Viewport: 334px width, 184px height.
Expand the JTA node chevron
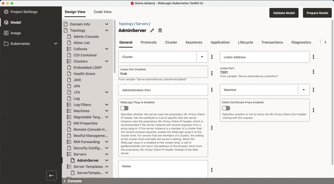107,92
